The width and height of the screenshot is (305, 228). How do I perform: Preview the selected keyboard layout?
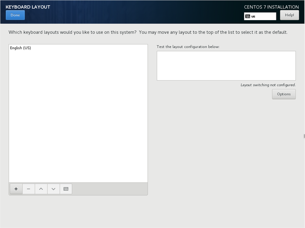click(66, 189)
